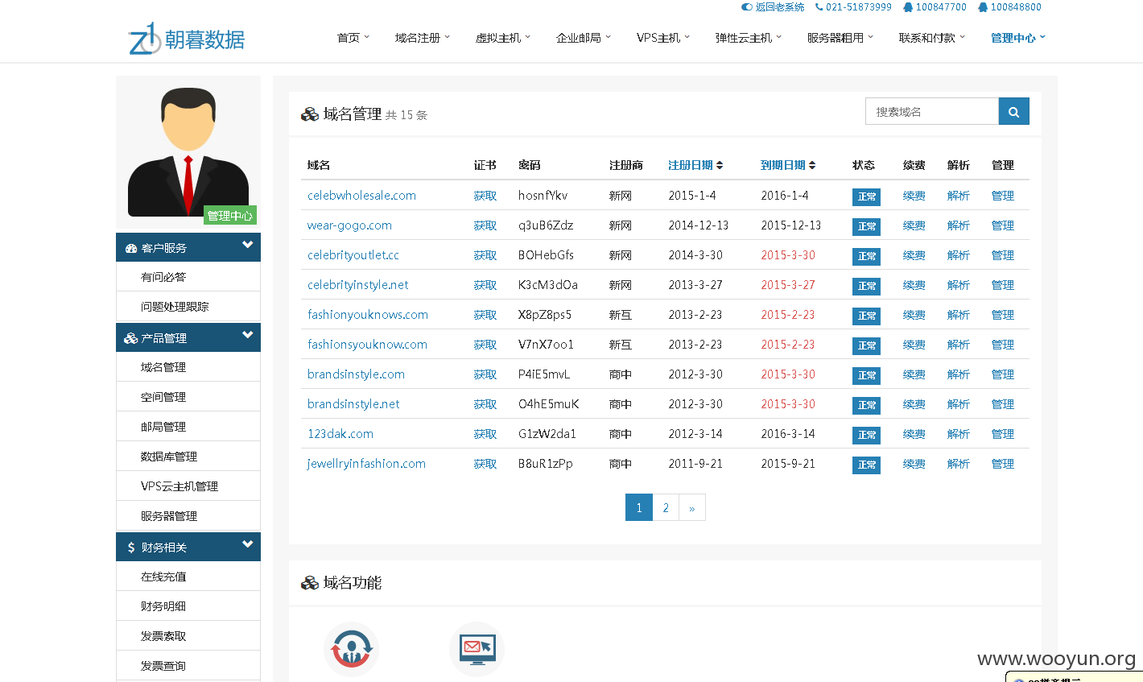Click the QQ icon beside 100848800

[x=983, y=7]
